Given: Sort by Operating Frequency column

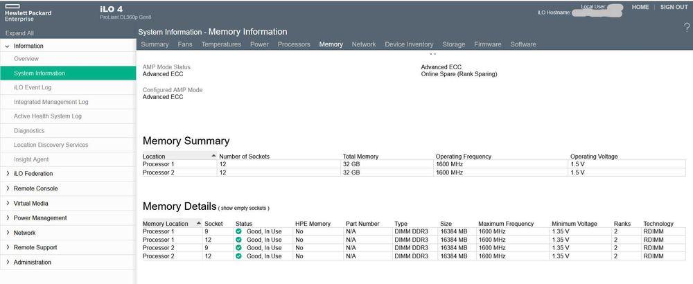Looking at the screenshot, I should tap(463, 157).
